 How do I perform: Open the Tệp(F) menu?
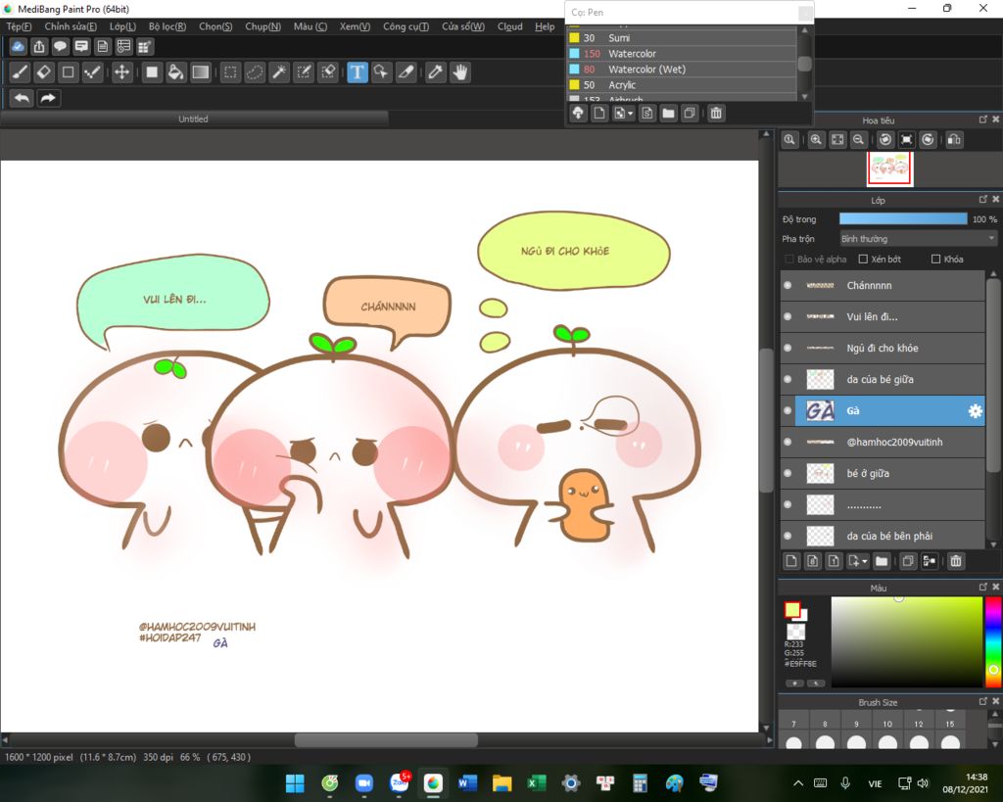pos(19,26)
